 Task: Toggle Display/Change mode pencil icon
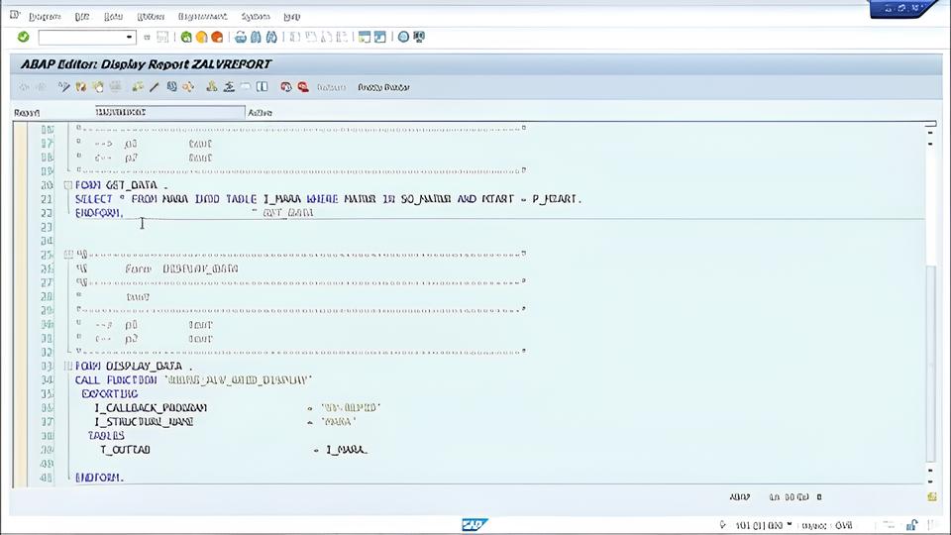point(63,87)
